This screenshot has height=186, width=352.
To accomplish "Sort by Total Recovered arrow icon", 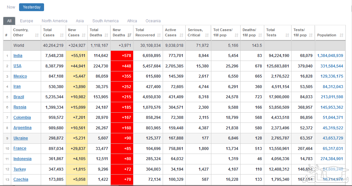I will 159,35.
